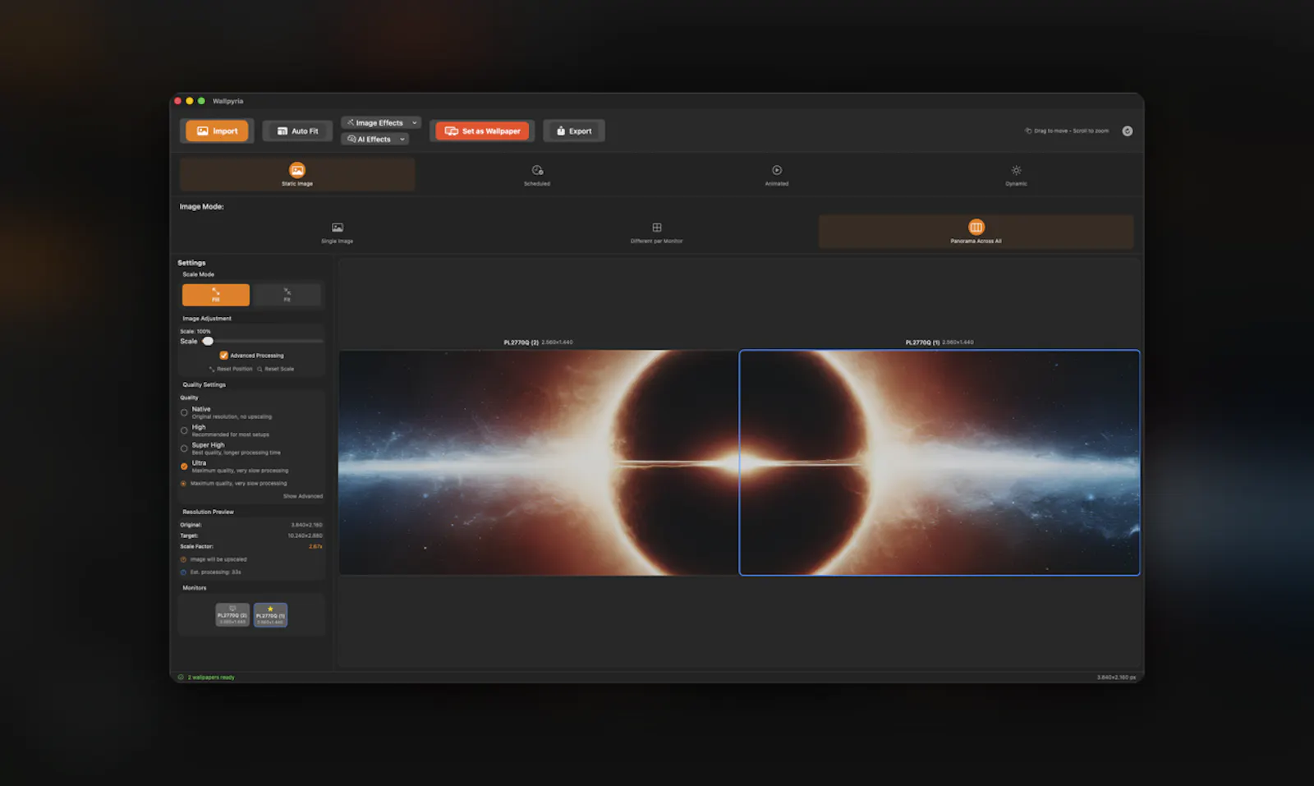This screenshot has width=1314, height=786.
Task: Select the Different per Monitor mode icon
Action: (x=657, y=228)
